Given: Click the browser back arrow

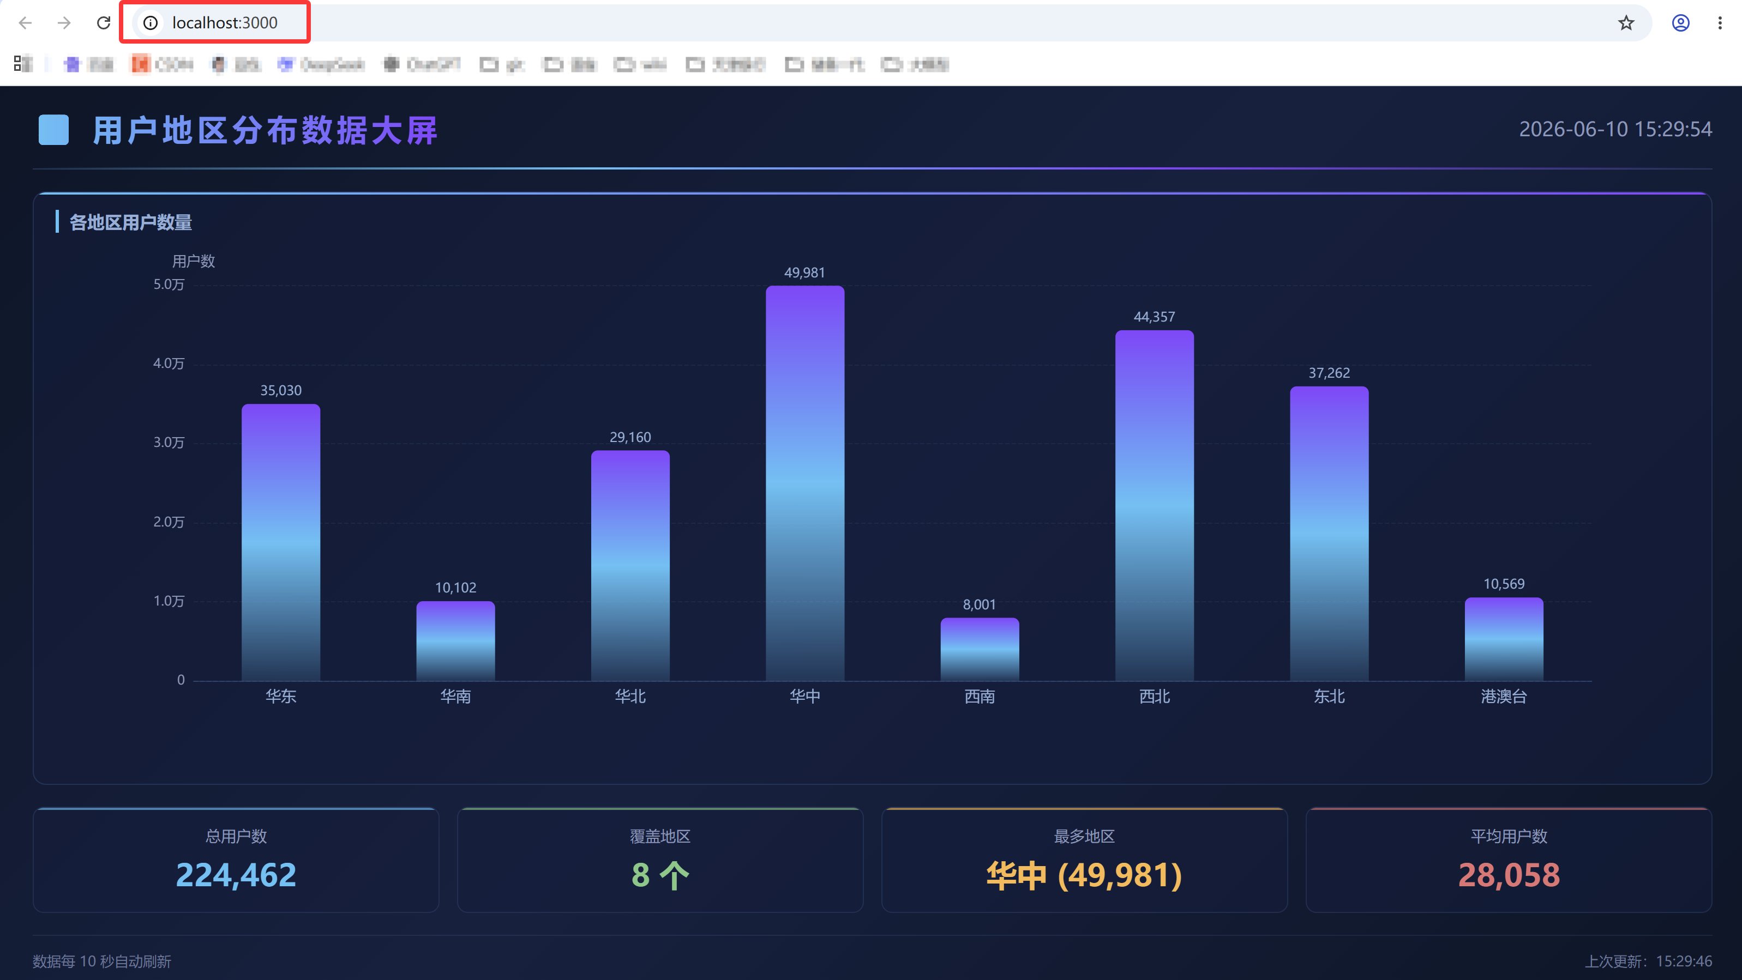Looking at the screenshot, I should click(25, 23).
